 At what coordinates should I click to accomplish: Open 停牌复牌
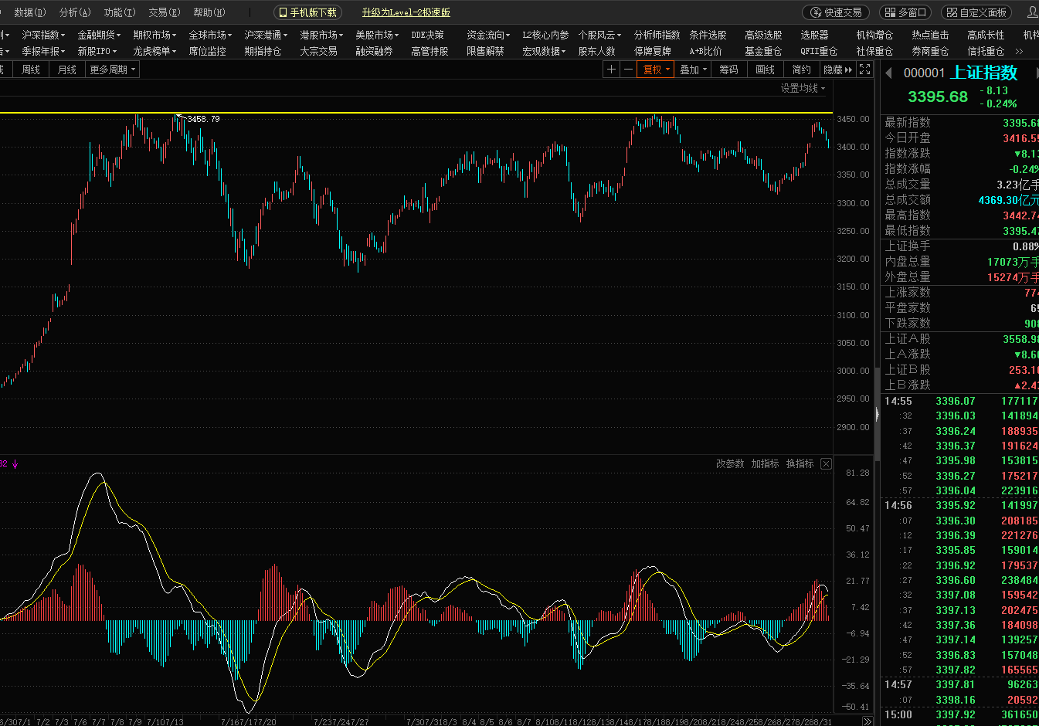652,51
